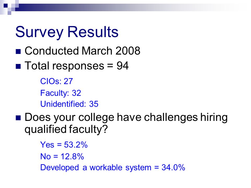251x188 pixels.
Task: Select the bullet beside Conducted March 2008
Action: (x=18, y=51)
